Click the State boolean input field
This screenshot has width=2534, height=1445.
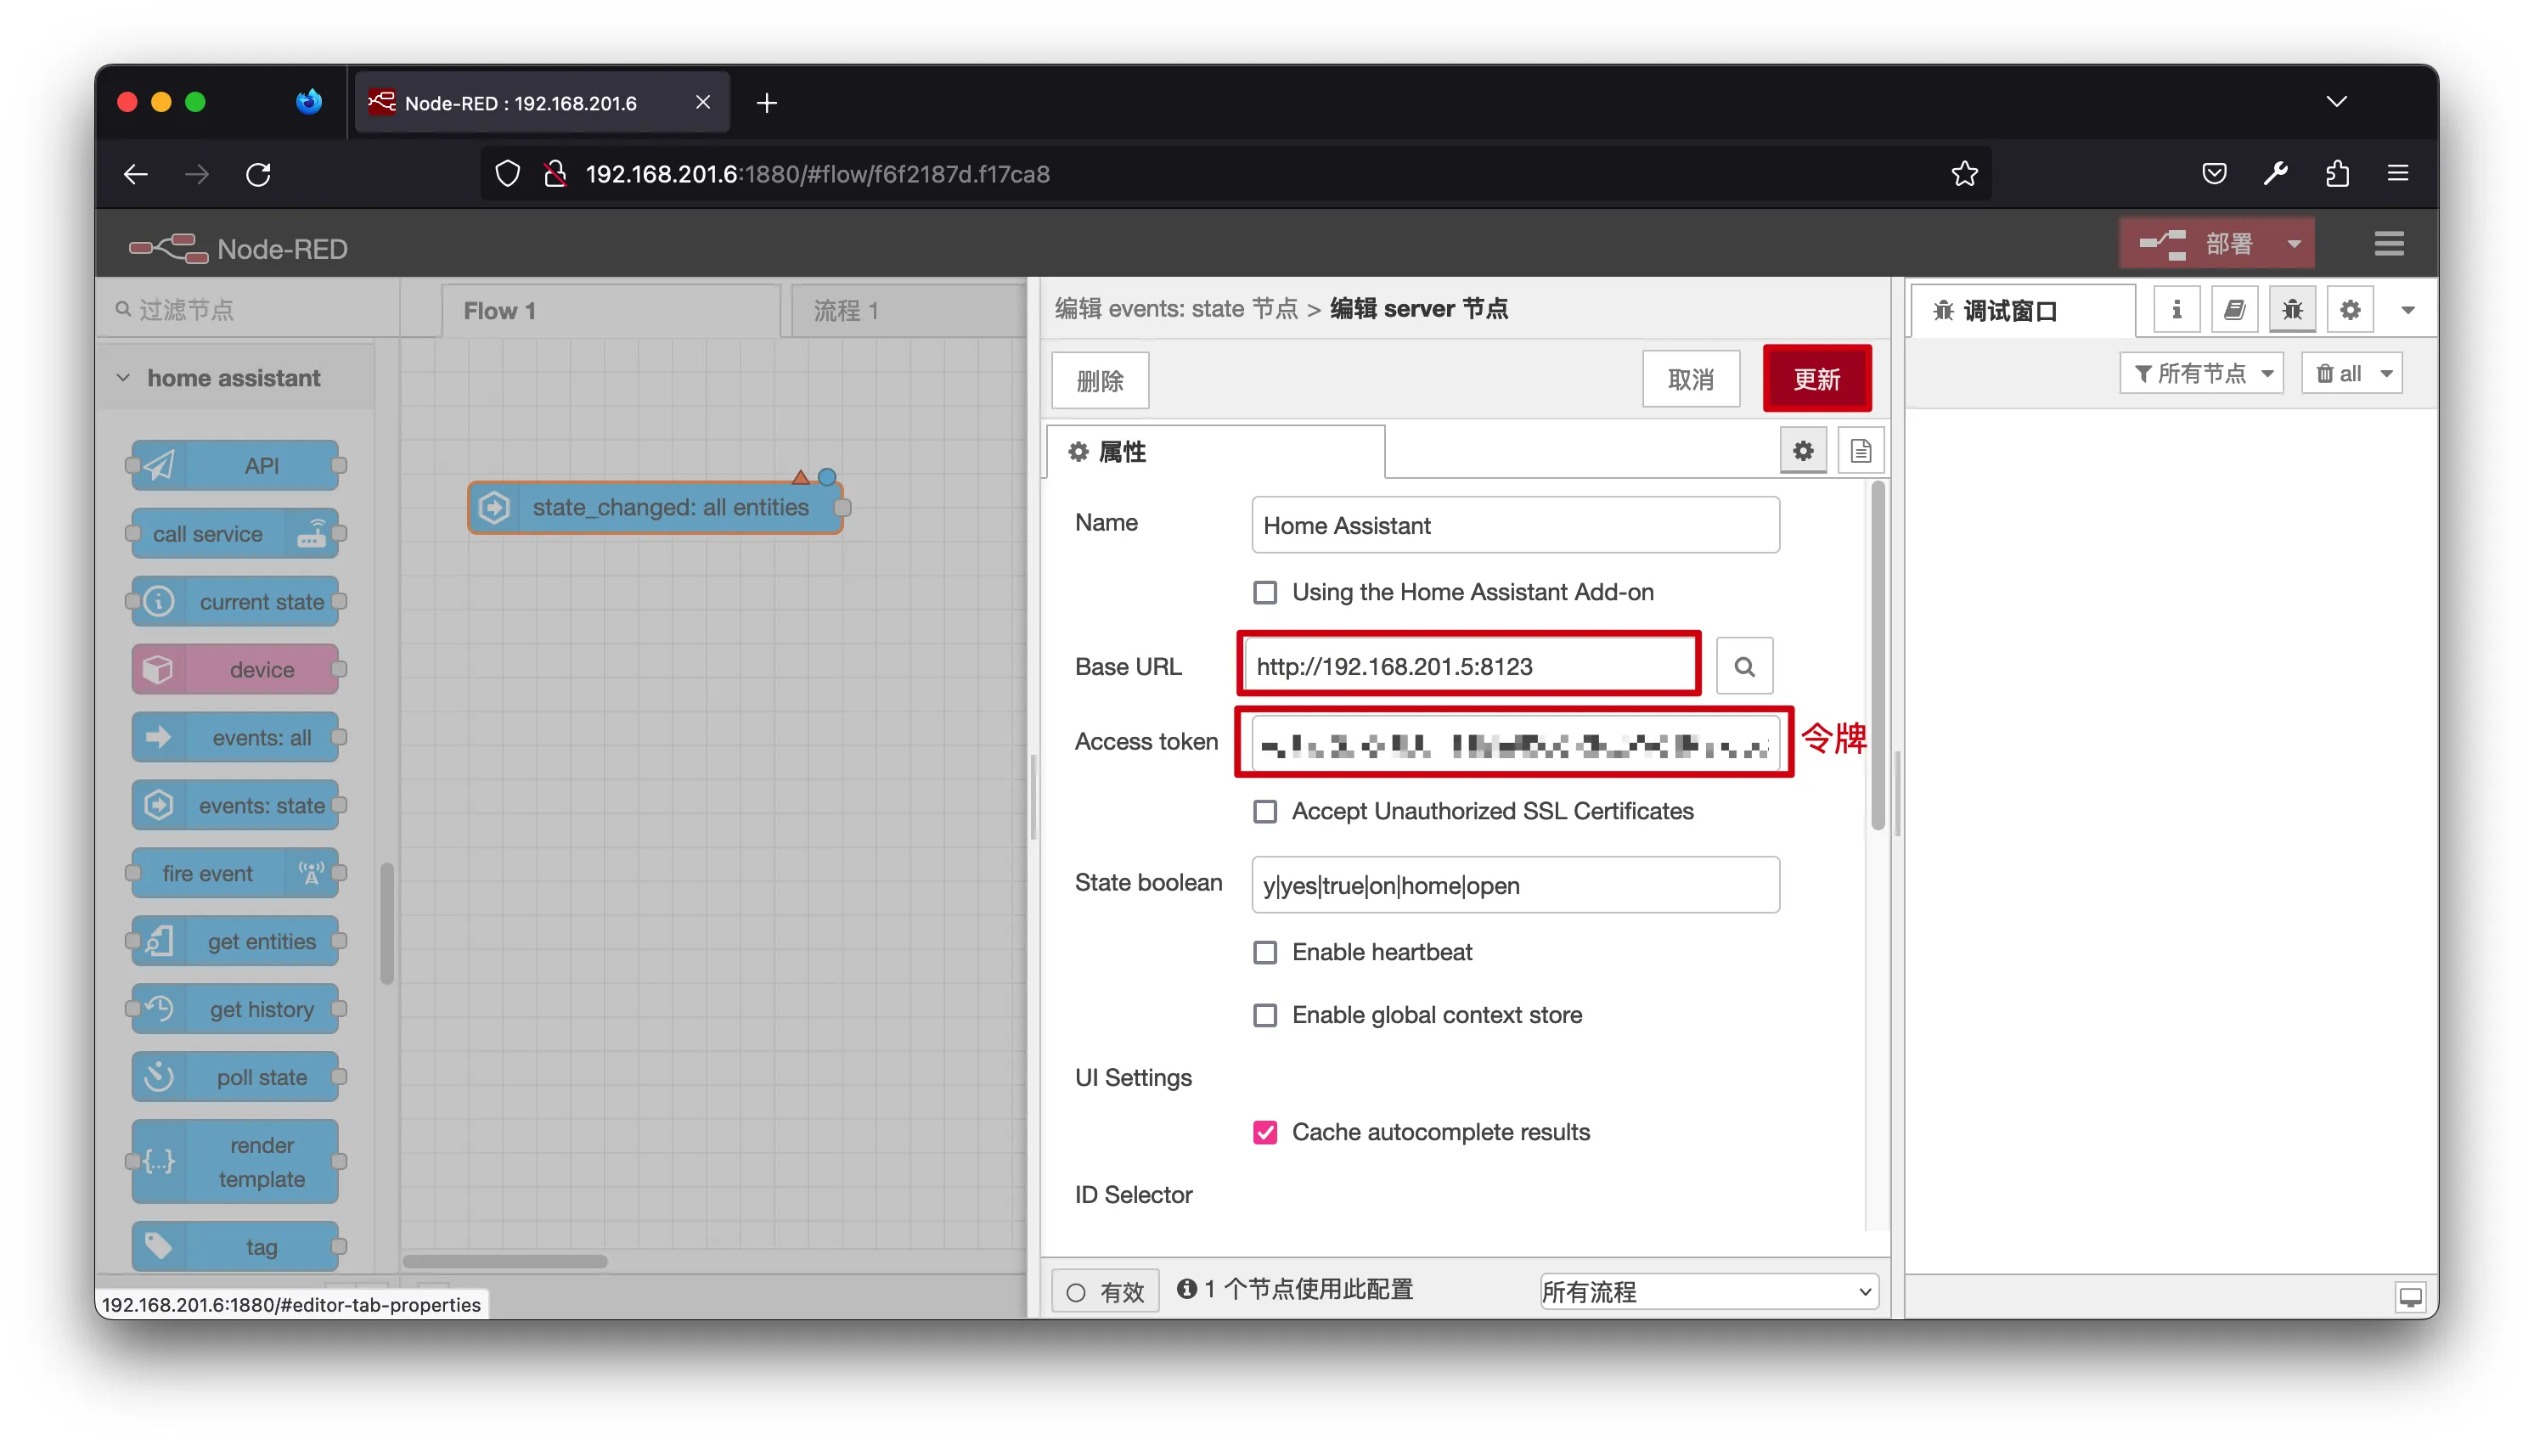coord(1515,886)
